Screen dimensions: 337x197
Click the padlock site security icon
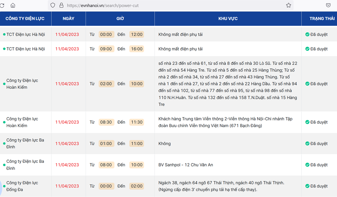(62, 5)
